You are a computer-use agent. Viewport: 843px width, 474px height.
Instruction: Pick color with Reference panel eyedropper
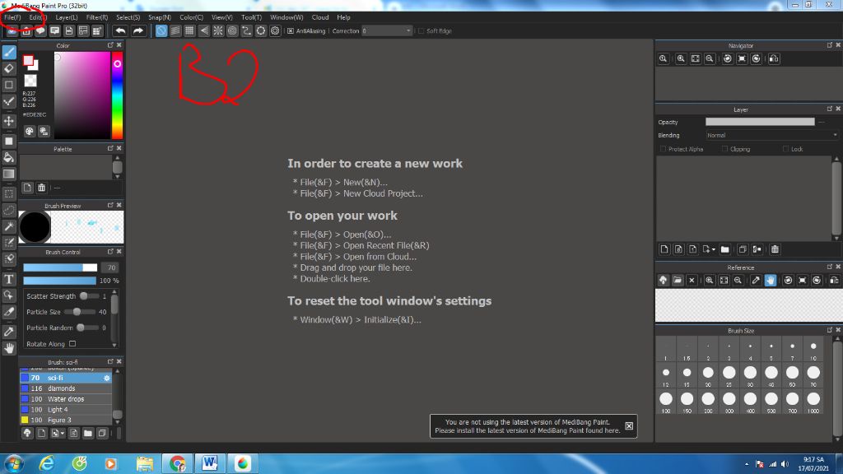(x=756, y=280)
